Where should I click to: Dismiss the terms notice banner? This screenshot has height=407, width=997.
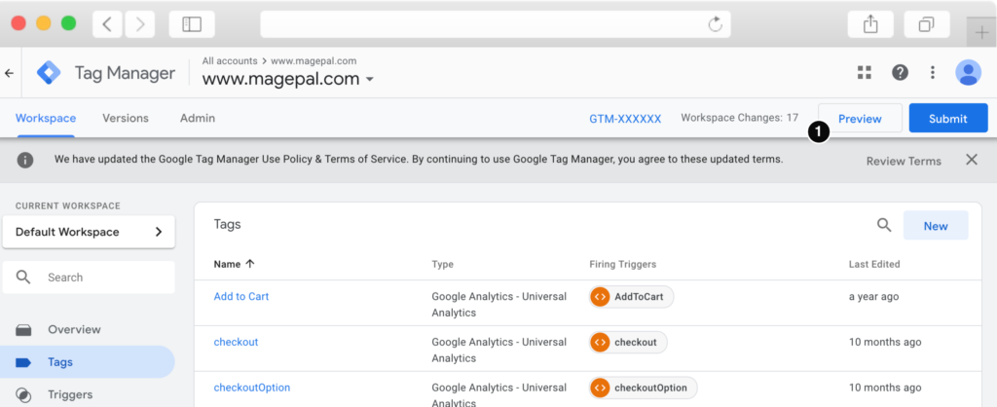[972, 160]
